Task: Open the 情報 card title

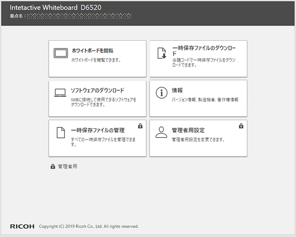Action: (x=177, y=90)
